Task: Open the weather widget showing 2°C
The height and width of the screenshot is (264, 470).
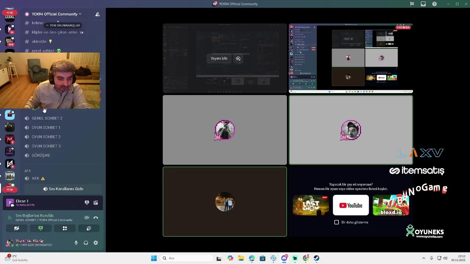Action: [16, 258]
